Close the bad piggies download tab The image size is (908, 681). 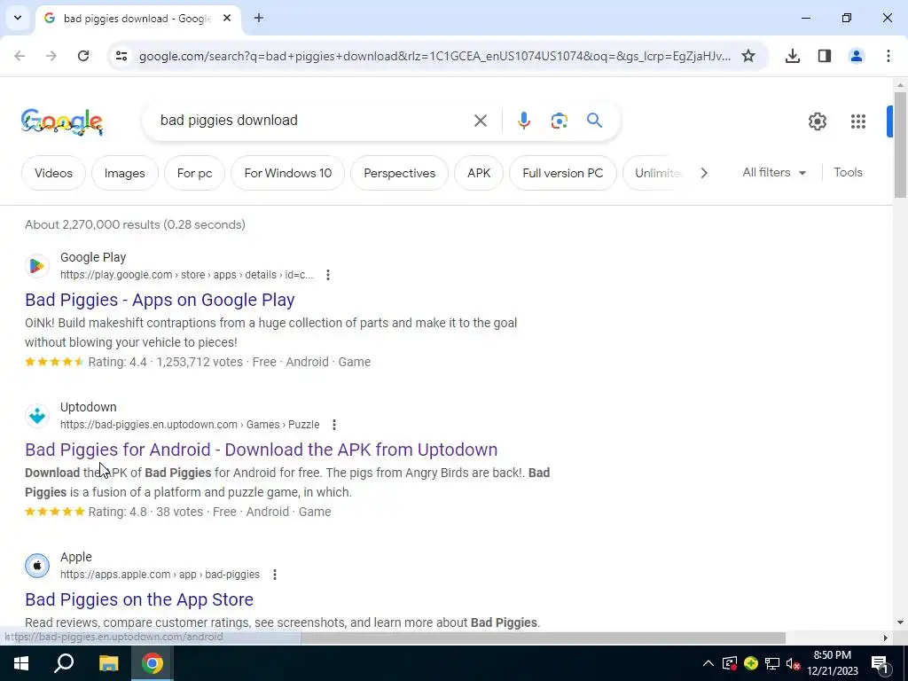pos(227,18)
